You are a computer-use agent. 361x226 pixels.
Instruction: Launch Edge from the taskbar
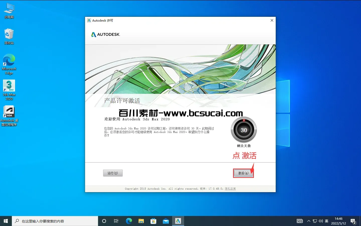[129, 221]
